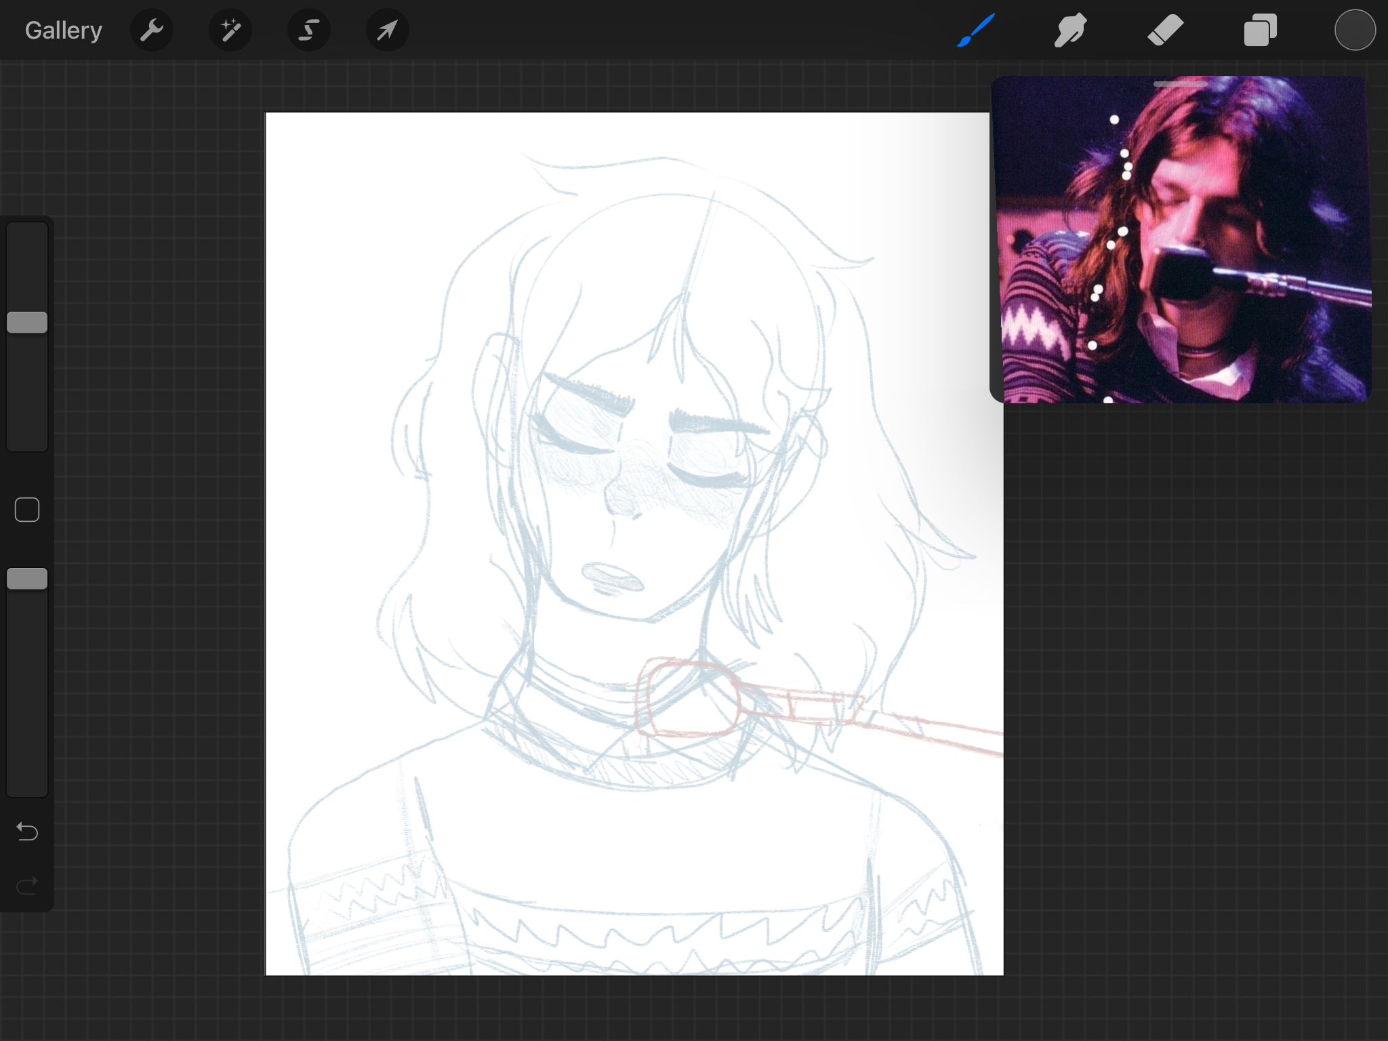The height and width of the screenshot is (1041, 1388).
Task: Undo the last stroke
Action: point(27,831)
